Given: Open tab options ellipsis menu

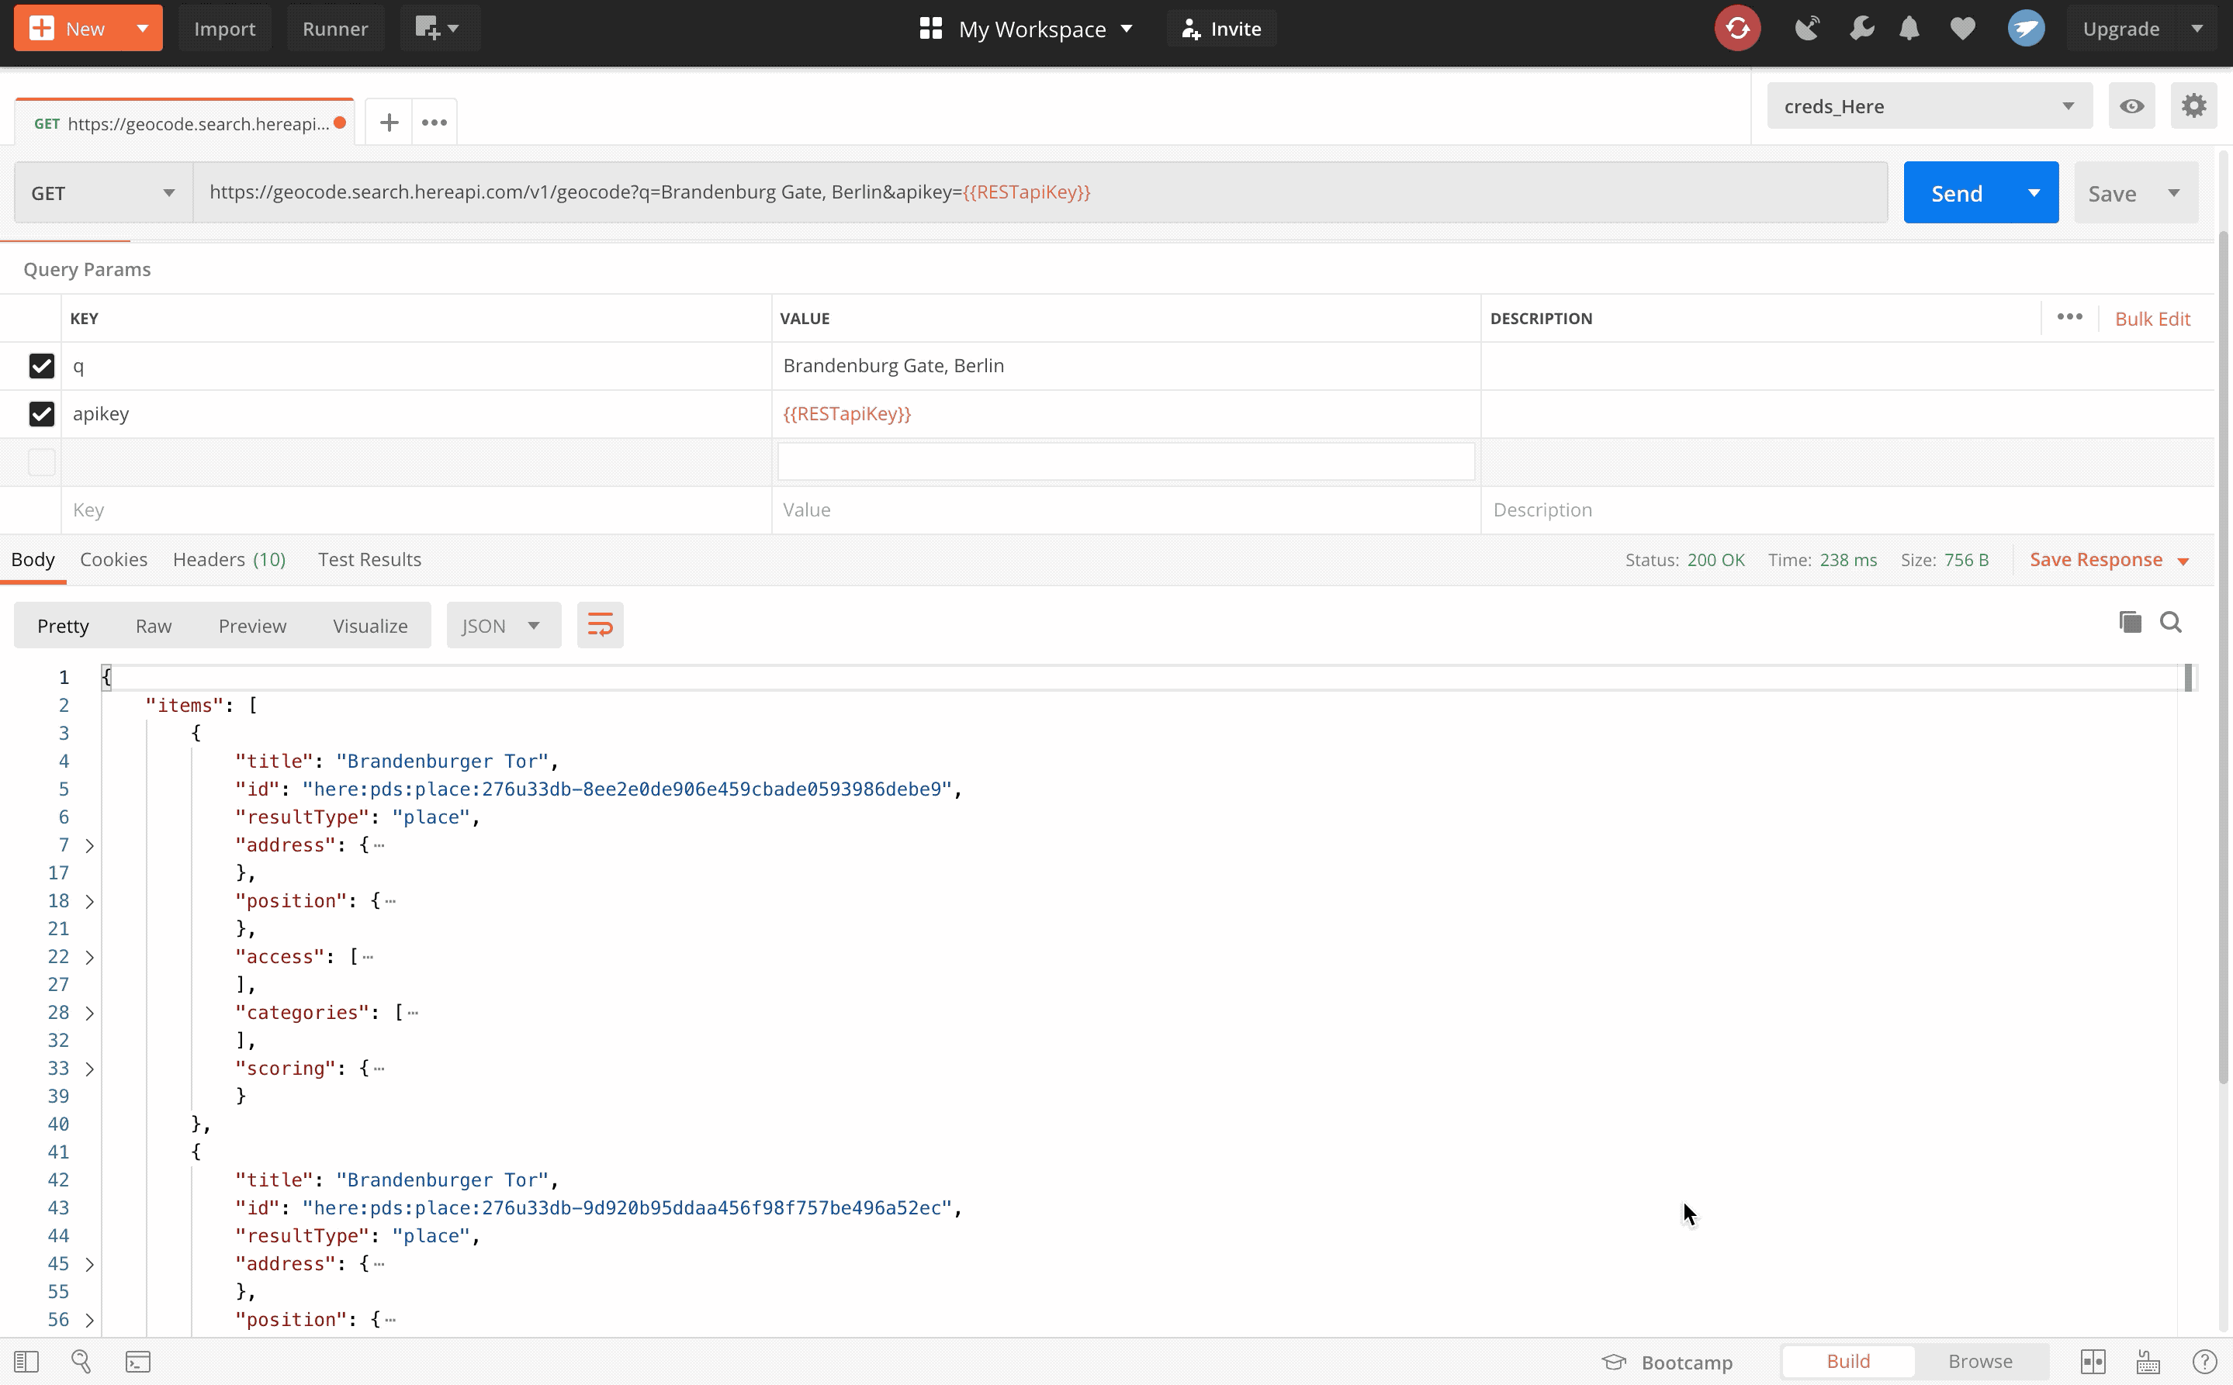Looking at the screenshot, I should [x=434, y=123].
